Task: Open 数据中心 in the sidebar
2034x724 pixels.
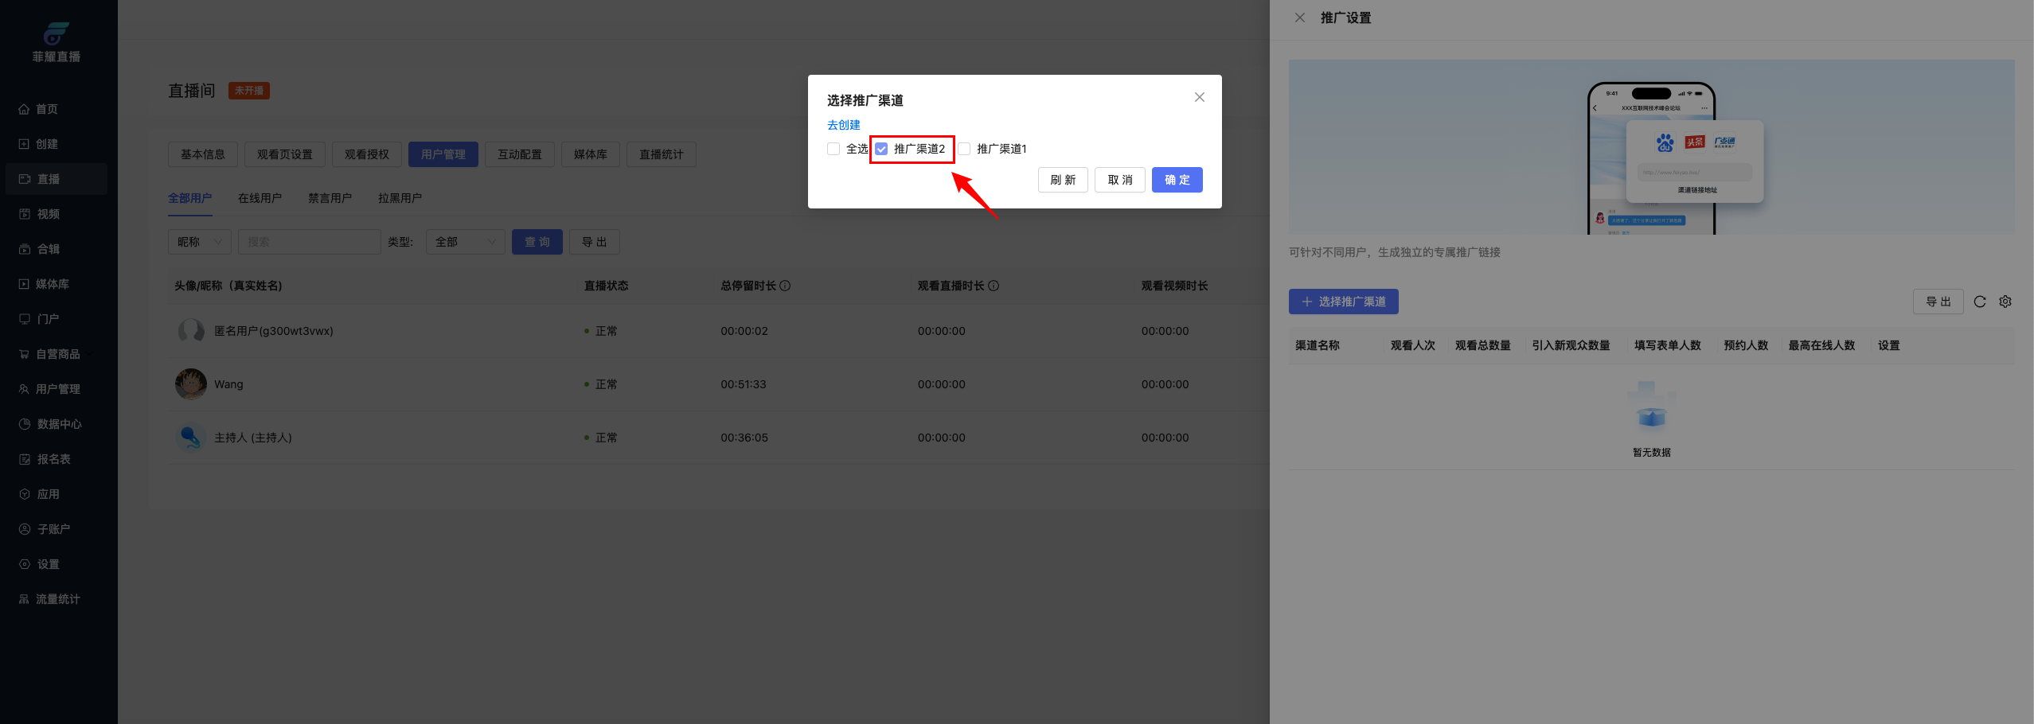Action: 58,424
